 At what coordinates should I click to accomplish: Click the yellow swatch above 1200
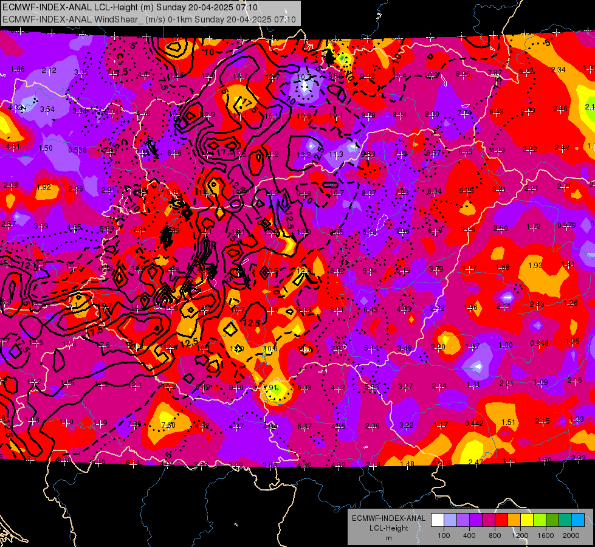[x=527, y=520]
